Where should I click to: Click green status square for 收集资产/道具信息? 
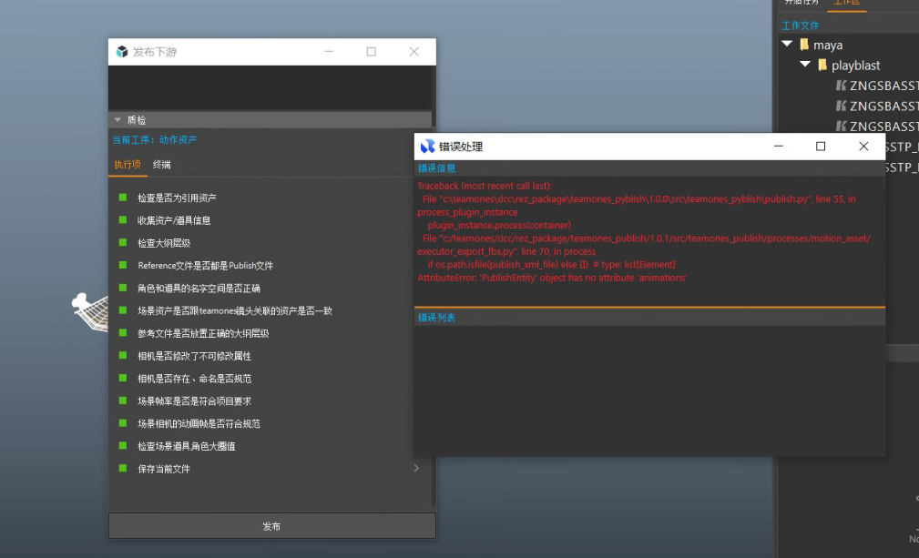coord(122,220)
